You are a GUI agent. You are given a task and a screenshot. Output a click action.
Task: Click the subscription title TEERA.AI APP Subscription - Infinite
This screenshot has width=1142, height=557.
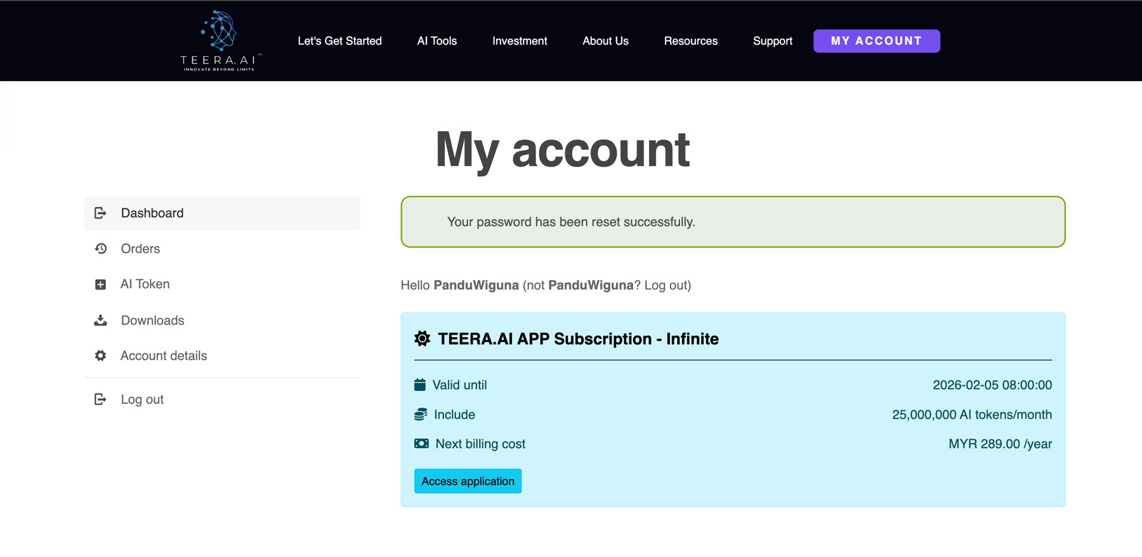[578, 338]
